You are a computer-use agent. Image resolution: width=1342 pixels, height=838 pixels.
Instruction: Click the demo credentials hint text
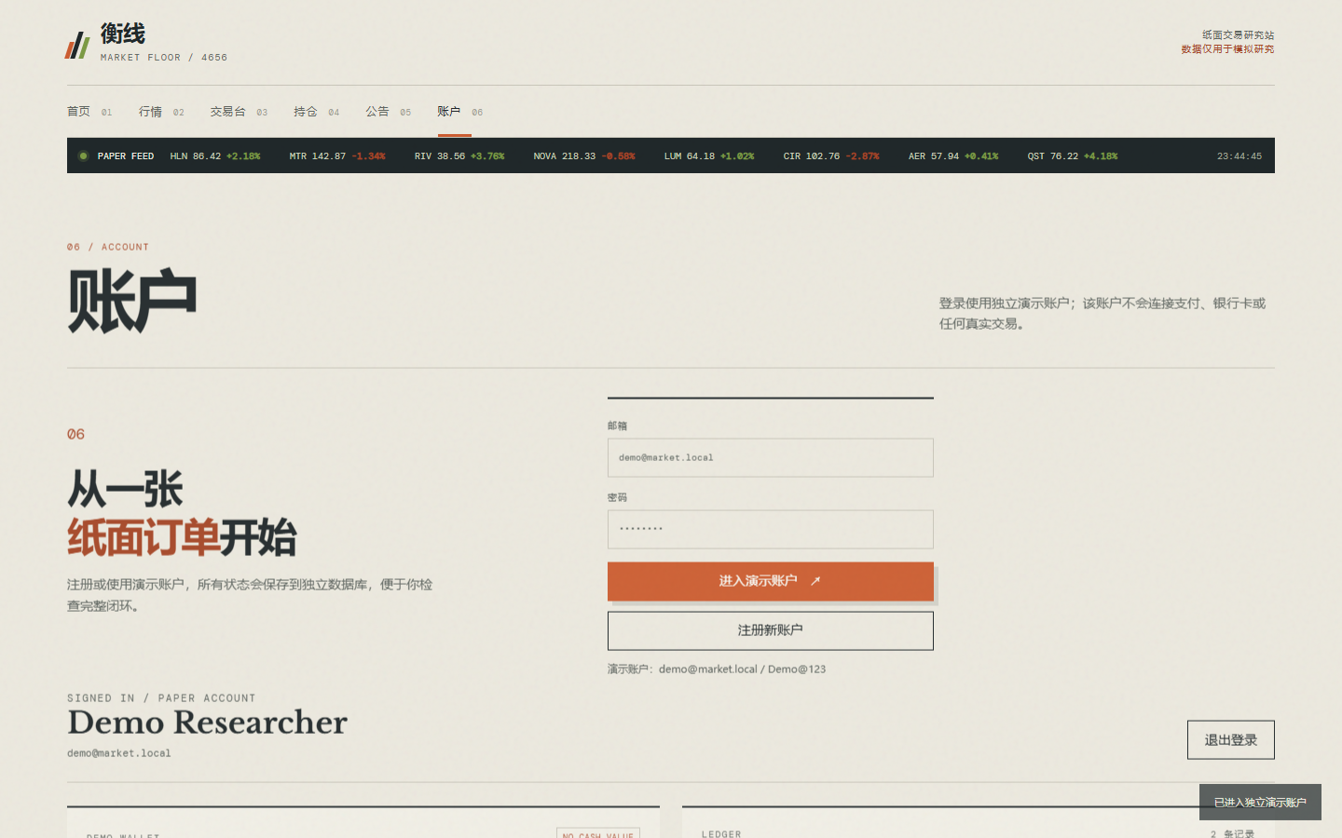(x=717, y=669)
